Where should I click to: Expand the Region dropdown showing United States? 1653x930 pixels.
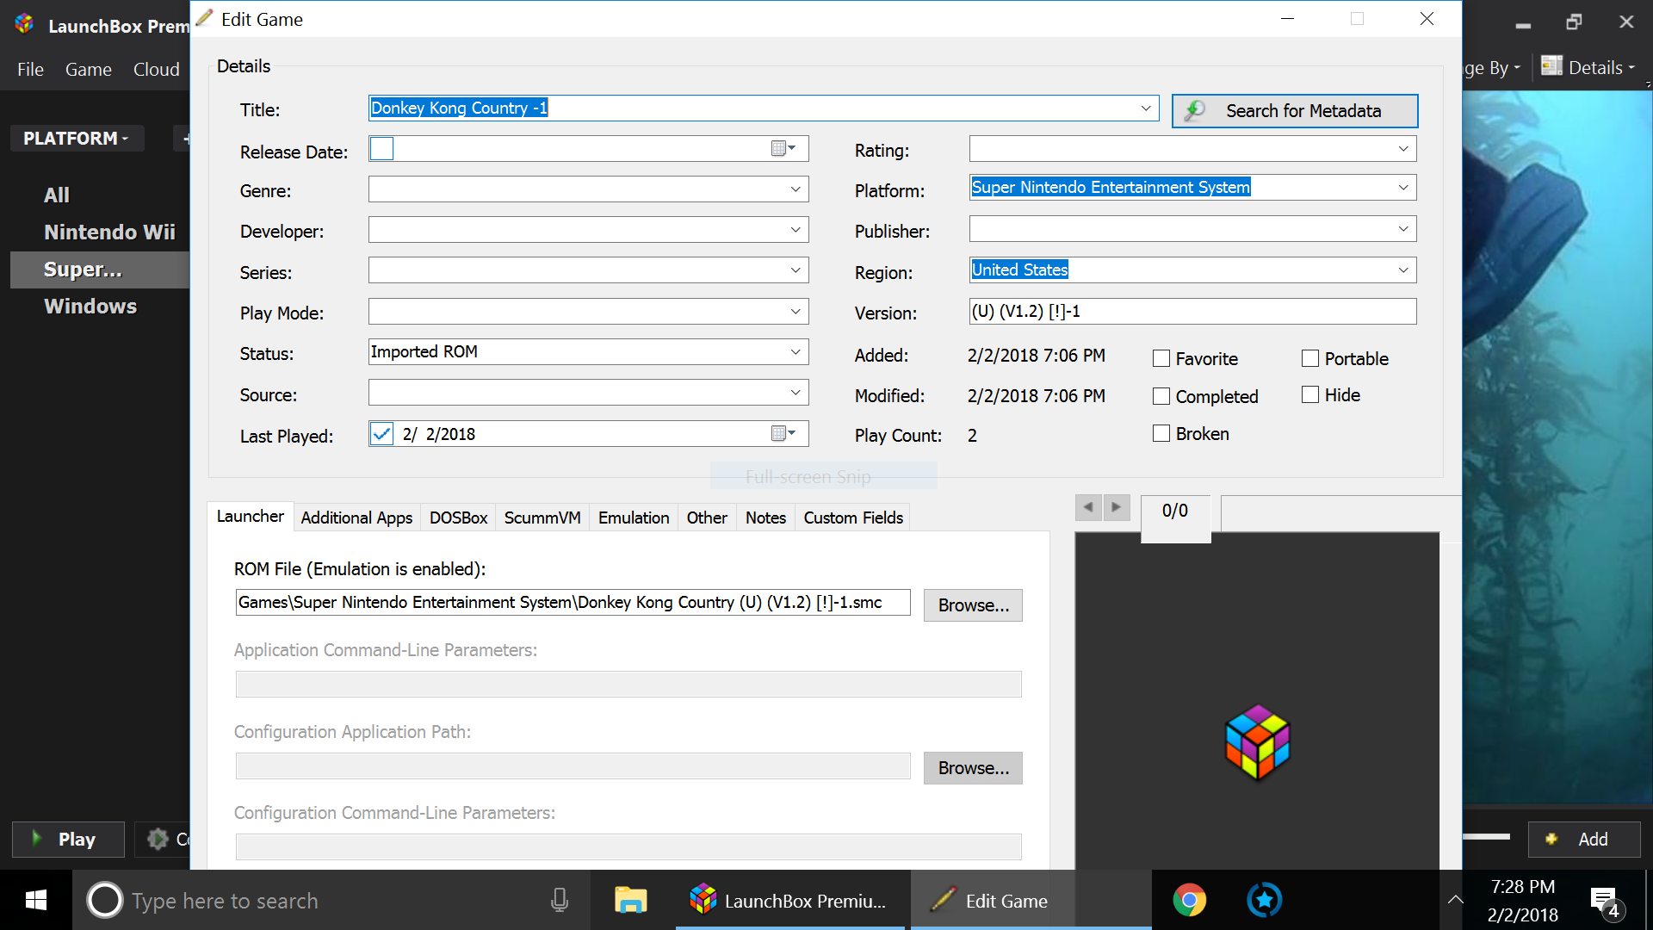pos(1403,270)
